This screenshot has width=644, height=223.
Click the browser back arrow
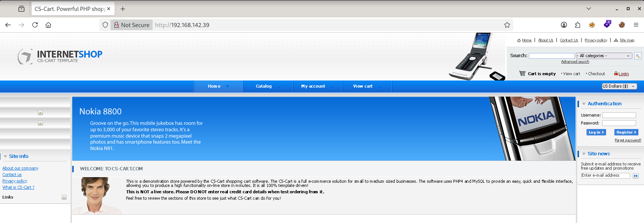[8, 25]
